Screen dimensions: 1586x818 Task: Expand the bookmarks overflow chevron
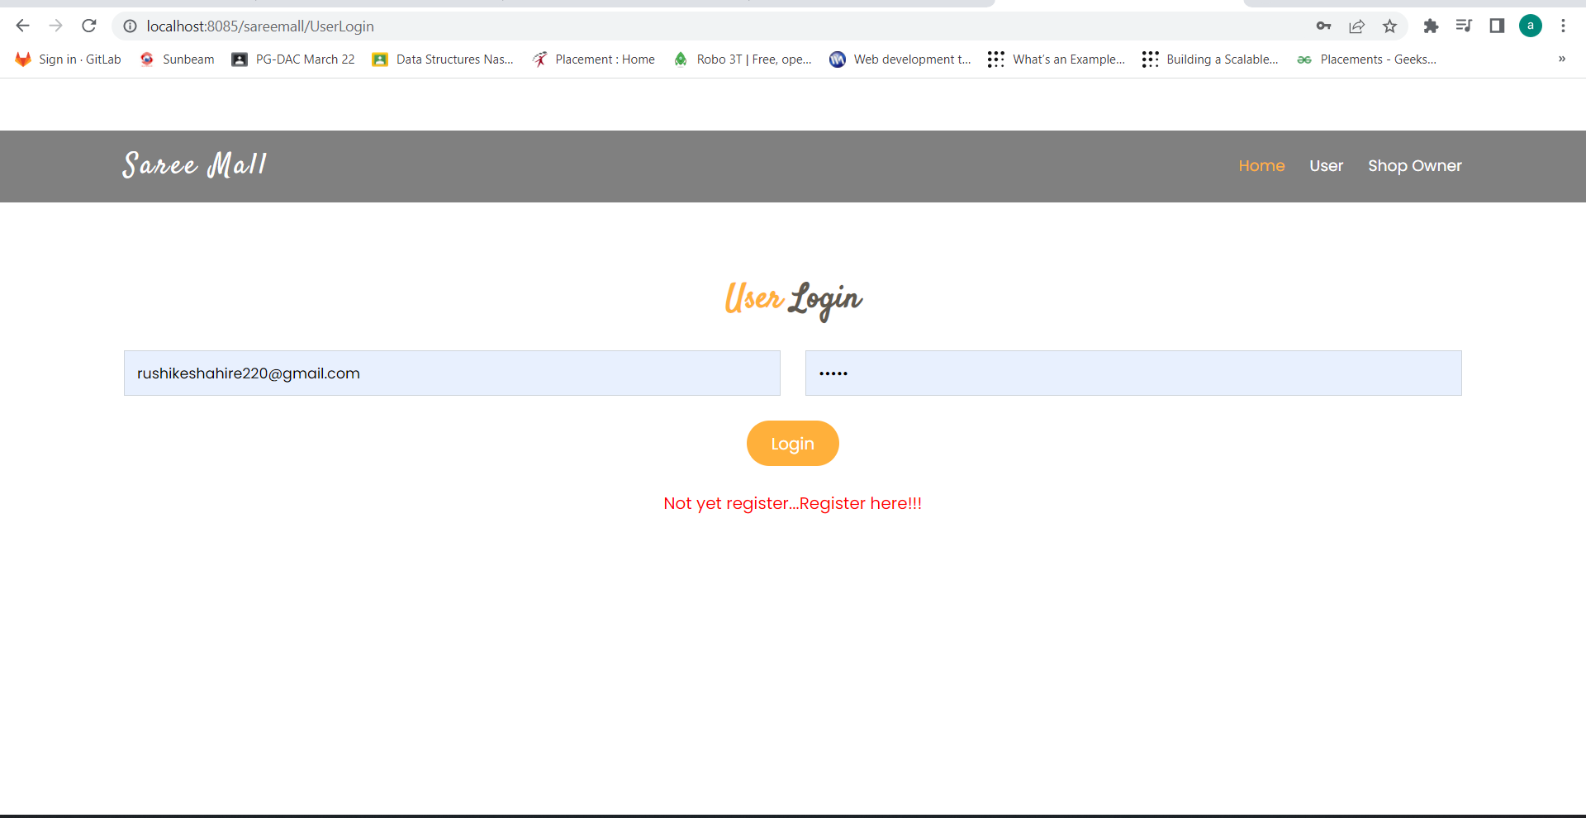1561,59
